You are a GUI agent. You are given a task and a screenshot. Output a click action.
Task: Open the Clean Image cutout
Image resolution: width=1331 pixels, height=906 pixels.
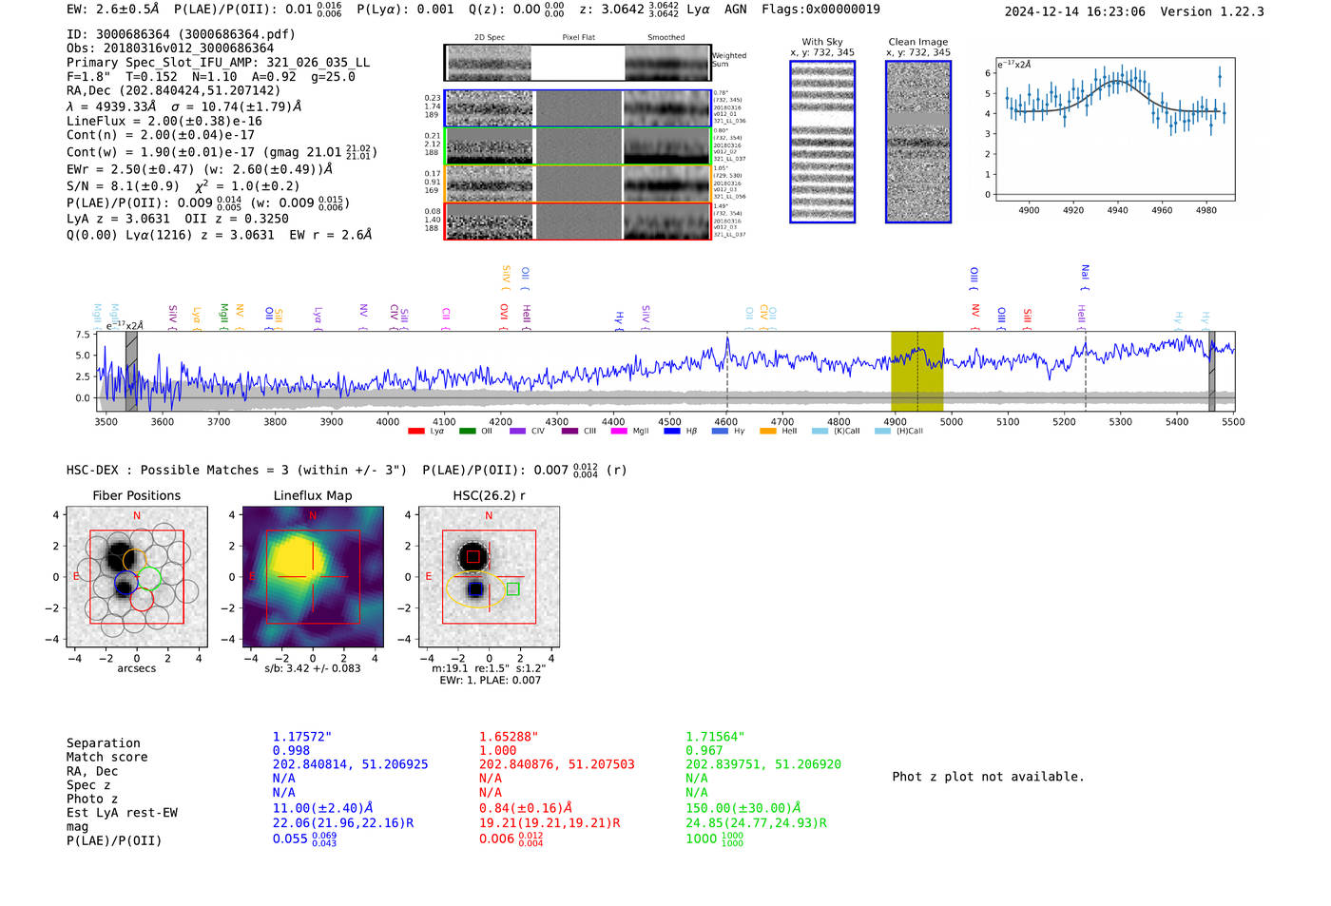point(918,142)
